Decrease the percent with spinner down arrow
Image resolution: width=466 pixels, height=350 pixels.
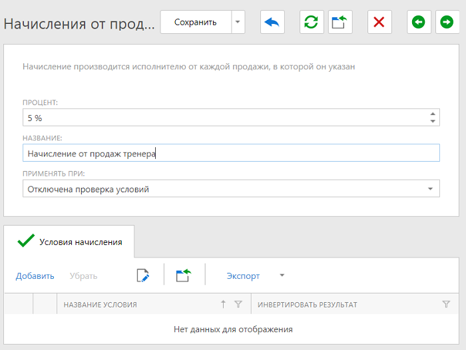click(433, 121)
